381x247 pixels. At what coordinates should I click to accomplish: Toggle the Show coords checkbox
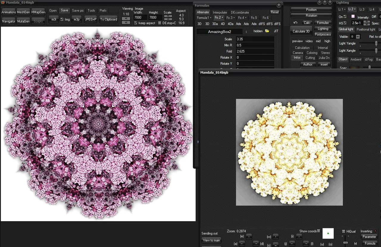318,231
